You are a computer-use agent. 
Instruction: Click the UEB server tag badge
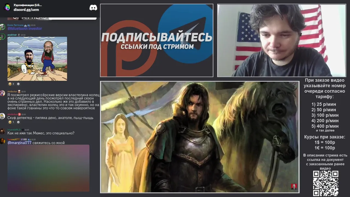24,140
